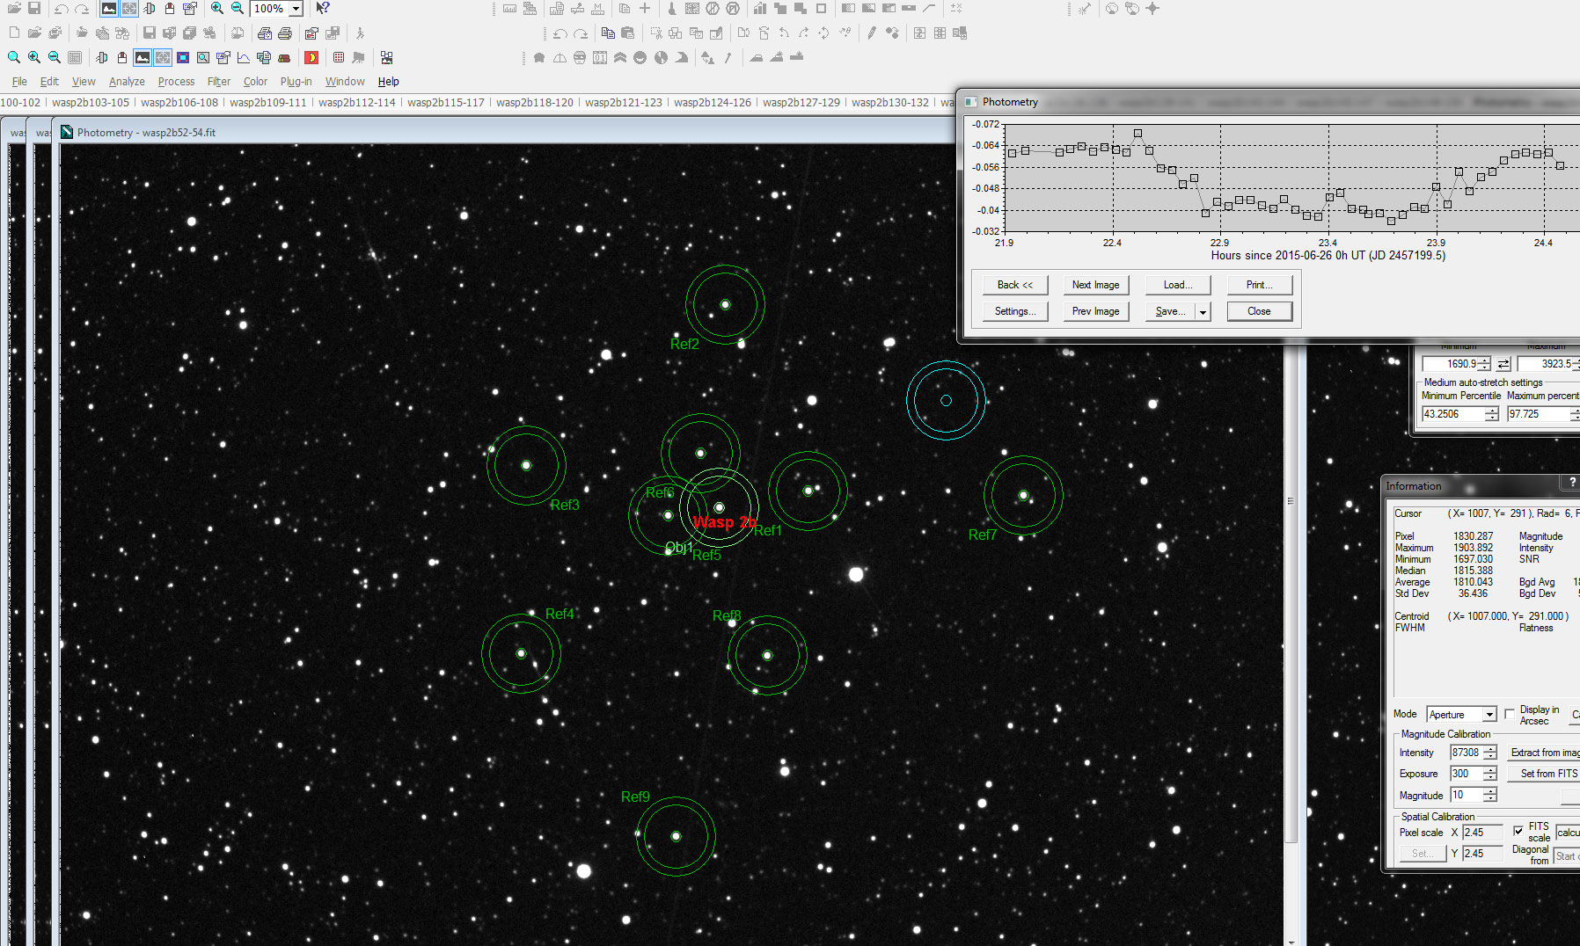
Task: Switch to the wasp2b112-114 tab
Action: coord(357,103)
